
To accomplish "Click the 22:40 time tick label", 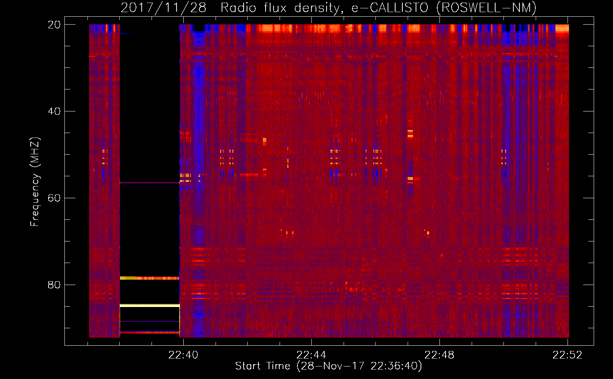I will point(183,355).
